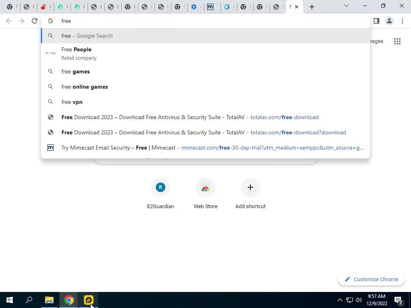Reload the current page
Image resolution: width=411 pixels, height=308 pixels.
[x=35, y=21]
